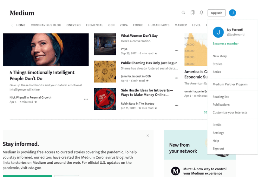Click the blue J avatar in header
The width and height of the screenshot is (268, 182).
click(x=232, y=13)
